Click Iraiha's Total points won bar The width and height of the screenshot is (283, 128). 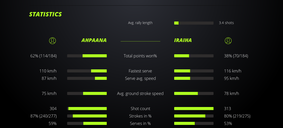pyautogui.click(x=194, y=56)
